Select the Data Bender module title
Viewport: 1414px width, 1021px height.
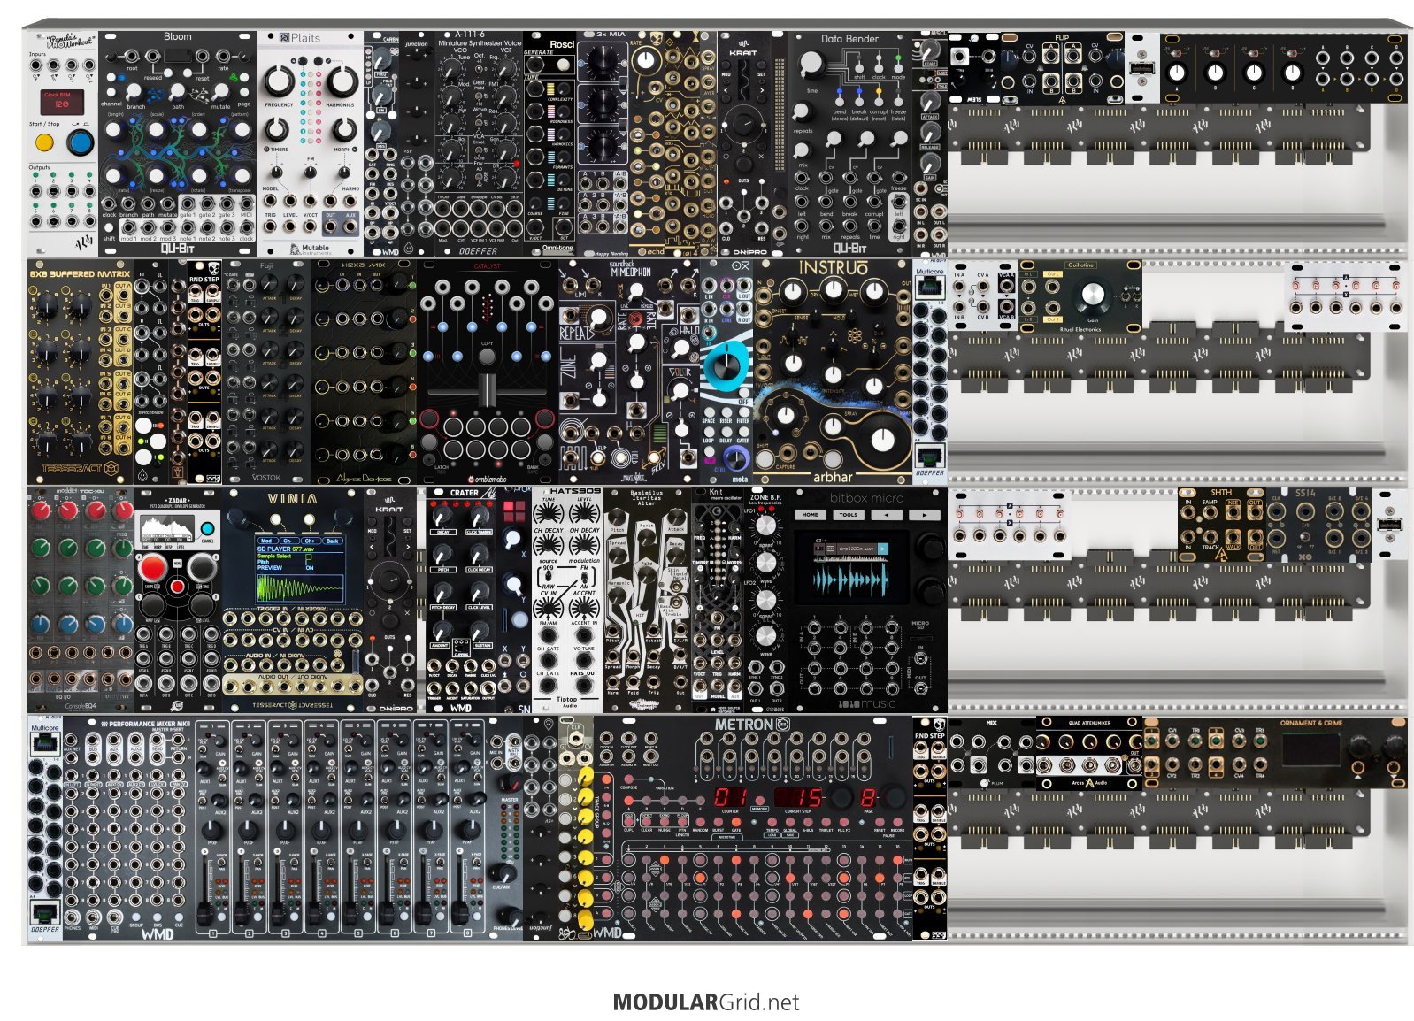pos(849,39)
